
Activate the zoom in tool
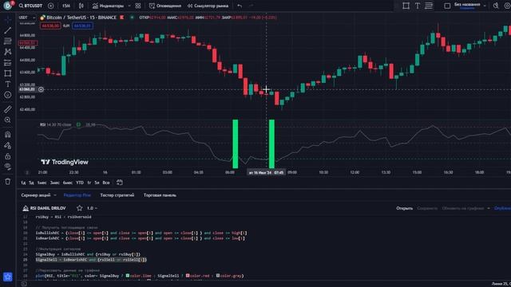tap(8, 120)
